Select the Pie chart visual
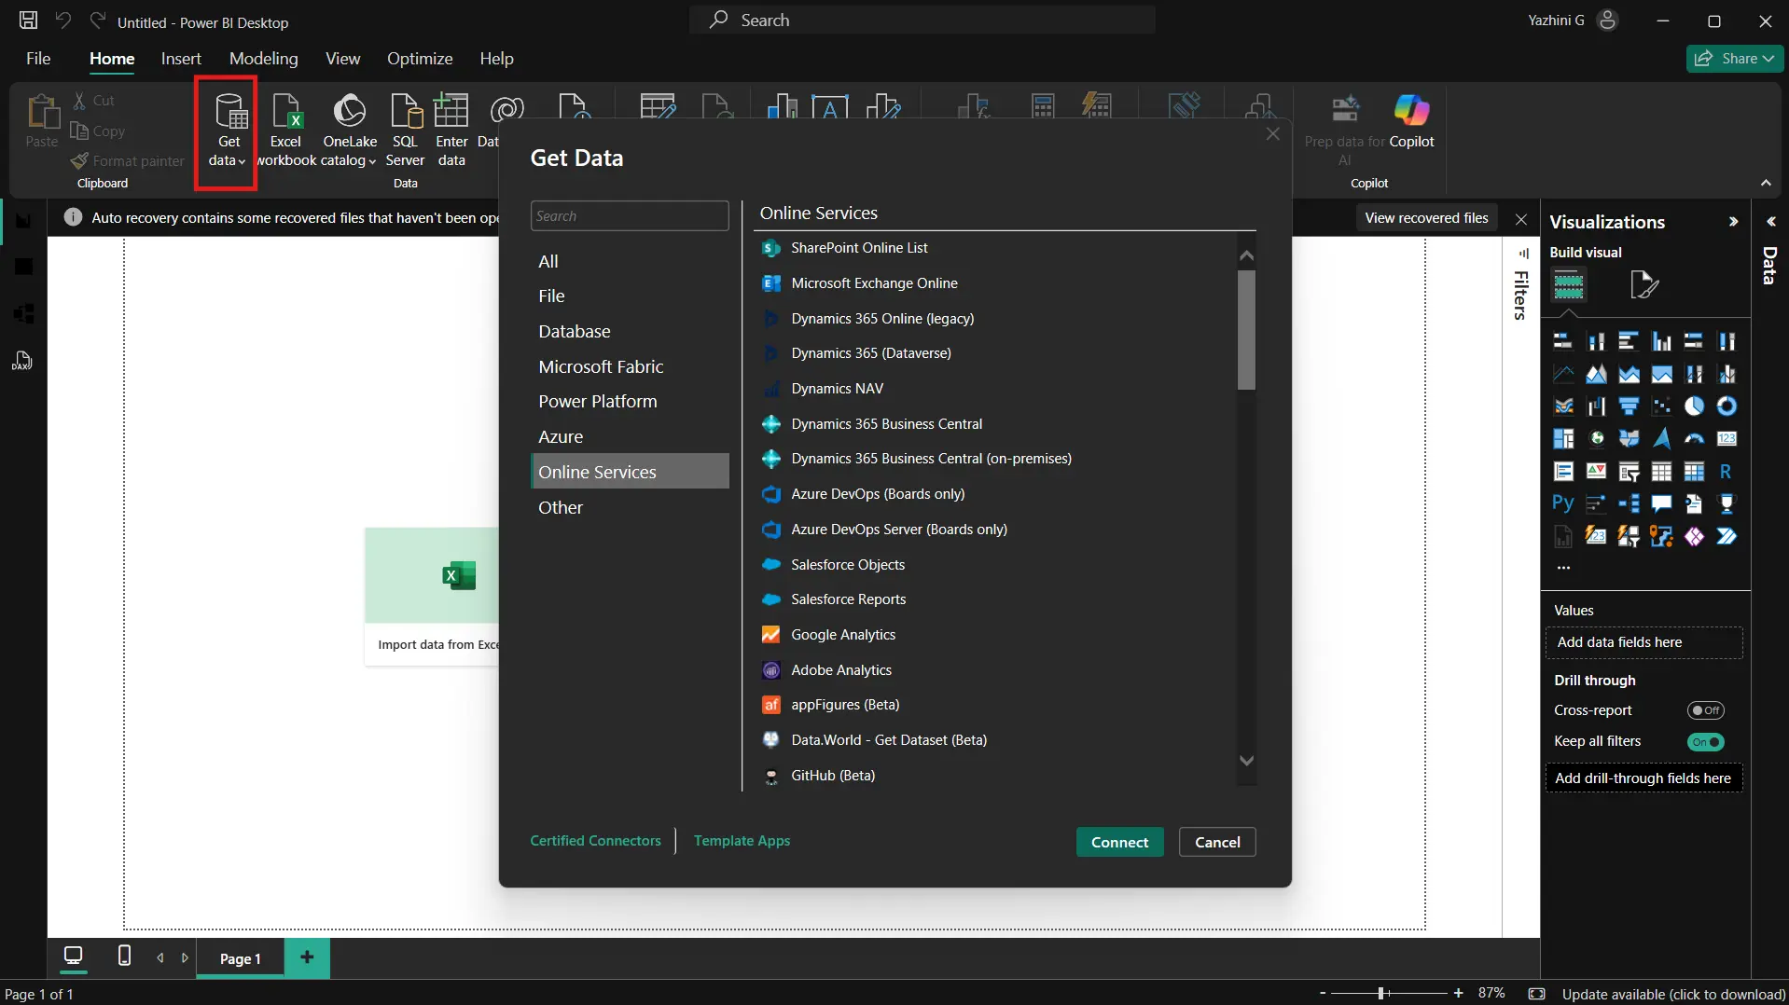1789x1005 pixels. point(1693,406)
